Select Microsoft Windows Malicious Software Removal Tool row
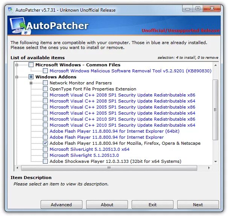The image size is (228, 216). pyautogui.click(x=131, y=71)
